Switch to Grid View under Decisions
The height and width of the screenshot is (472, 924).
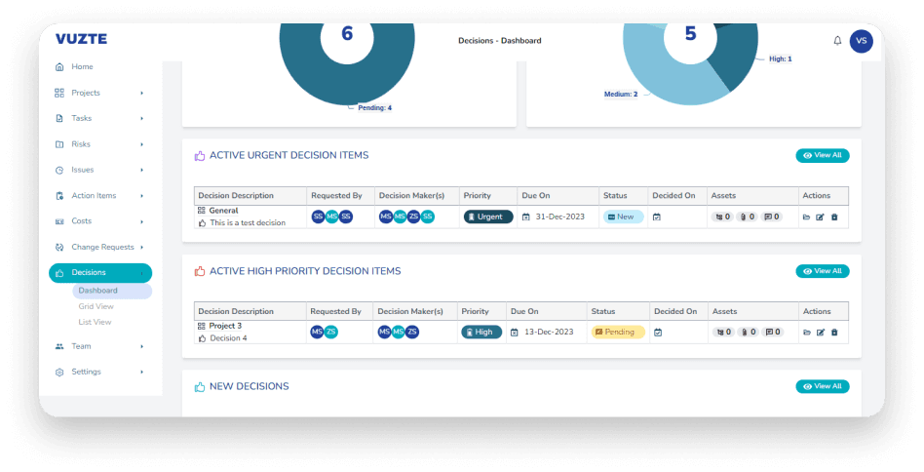(96, 306)
